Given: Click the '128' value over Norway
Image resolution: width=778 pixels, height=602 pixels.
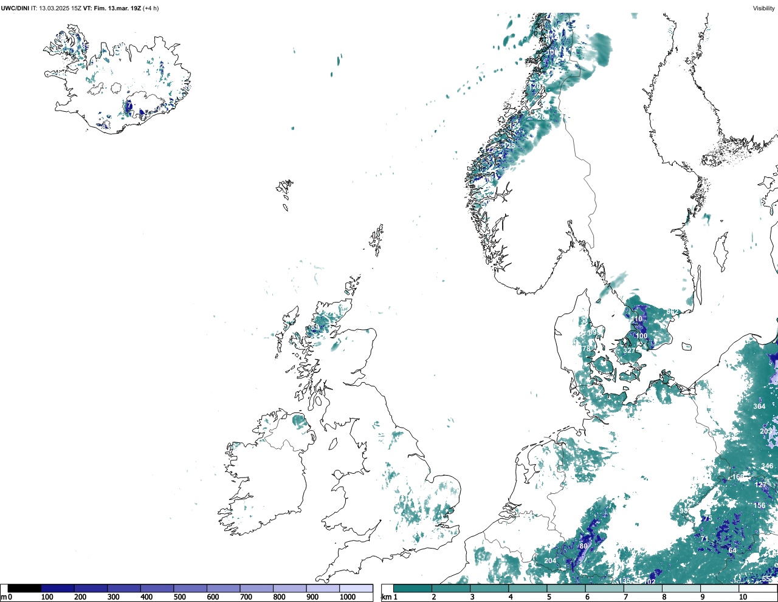Looking at the screenshot, I should click(509, 146).
